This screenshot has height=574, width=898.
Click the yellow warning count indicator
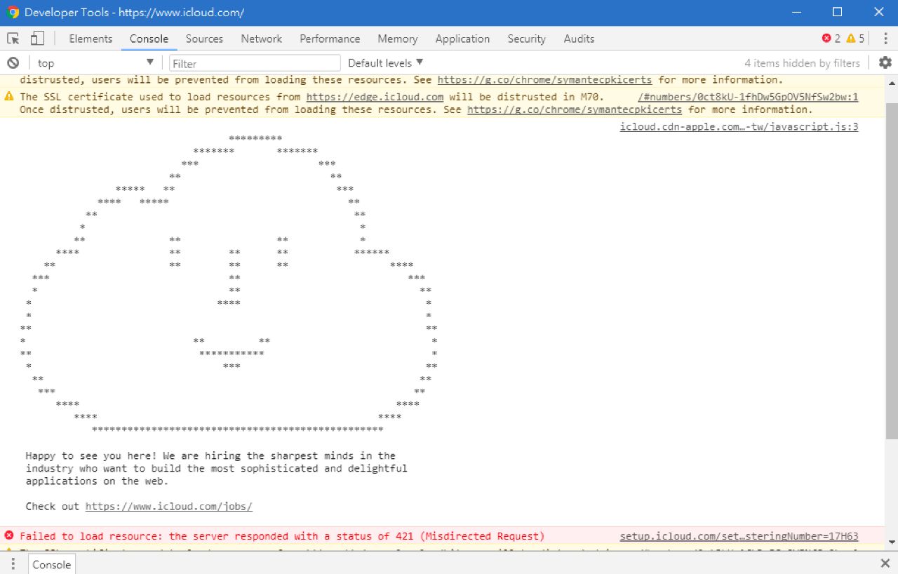coord(855,39)
